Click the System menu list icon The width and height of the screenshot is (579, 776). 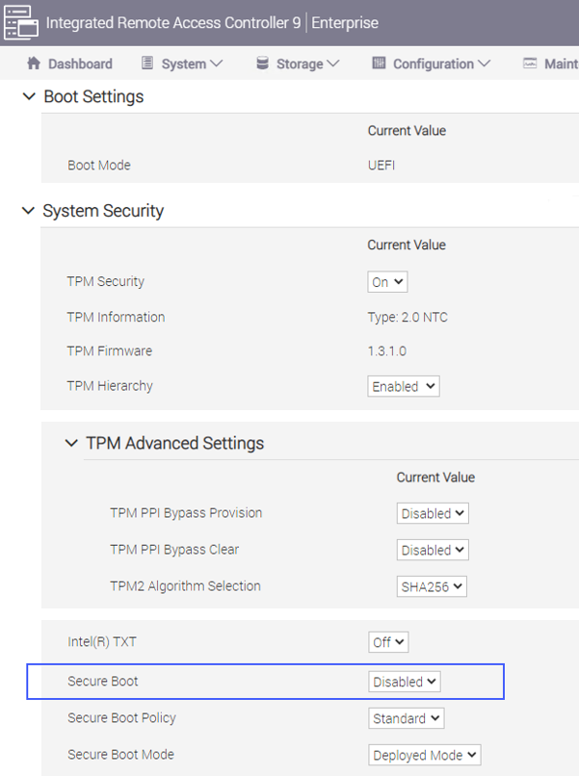[147, 64]
